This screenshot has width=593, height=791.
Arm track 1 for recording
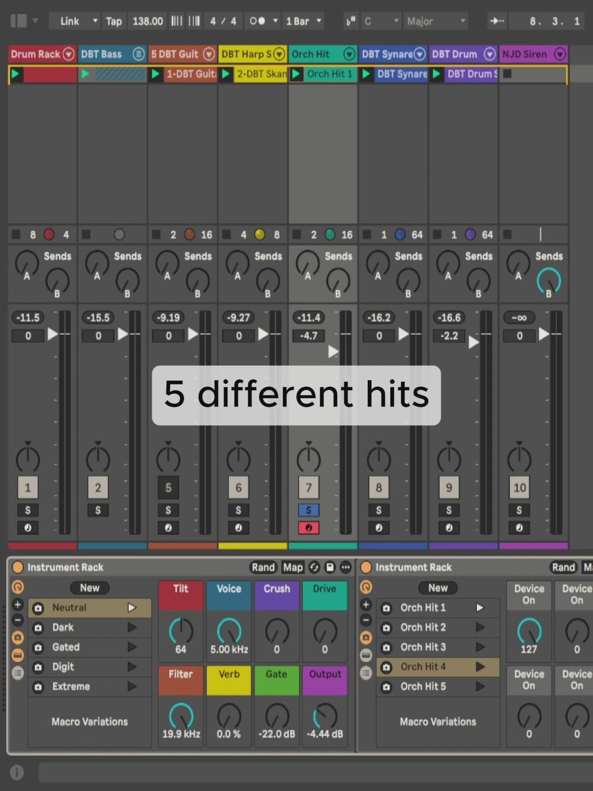[28, 528]
